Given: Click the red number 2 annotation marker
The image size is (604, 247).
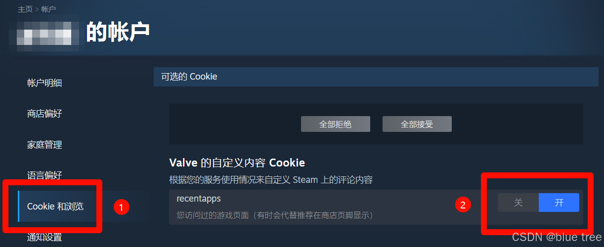Looking at the screenshot, I should click(x=463, y=205).
